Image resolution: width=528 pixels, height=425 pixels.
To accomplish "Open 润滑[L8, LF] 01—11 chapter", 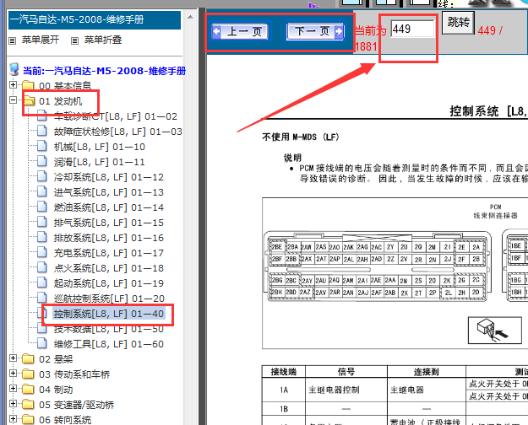I will (x=100, y=162).
